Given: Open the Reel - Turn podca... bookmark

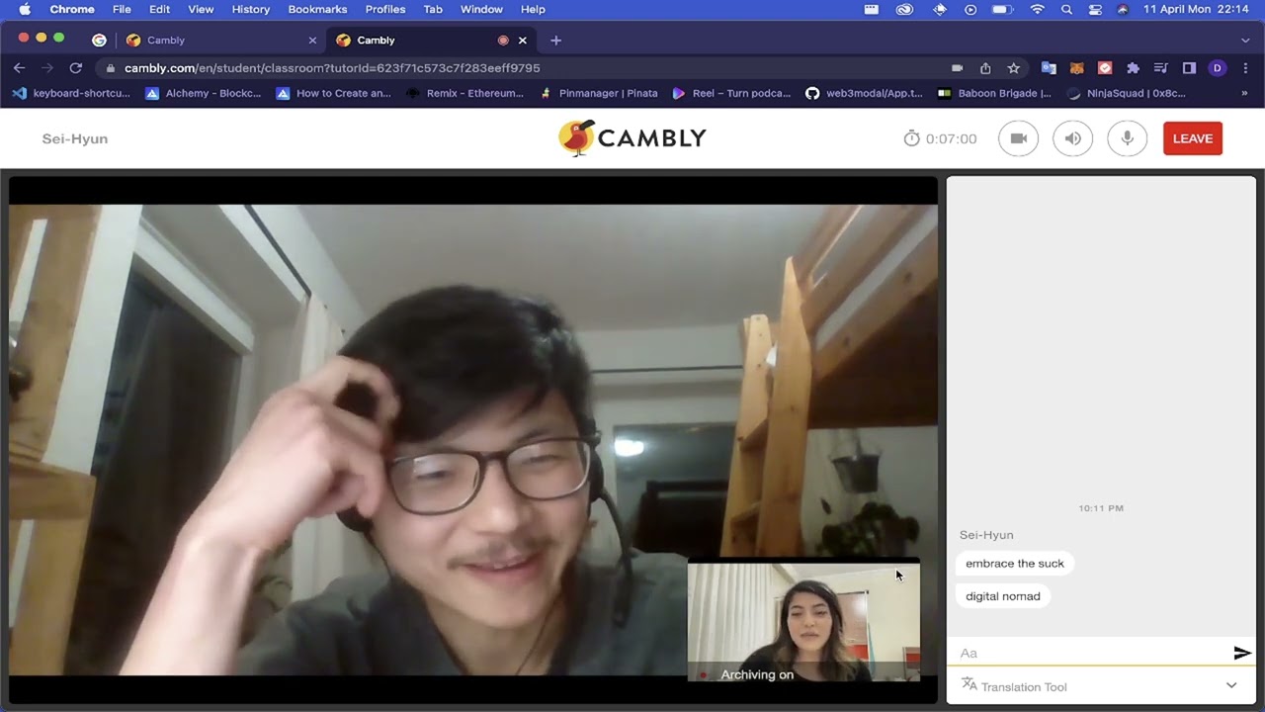Looking at the screenshot, I should pos(731,94).
